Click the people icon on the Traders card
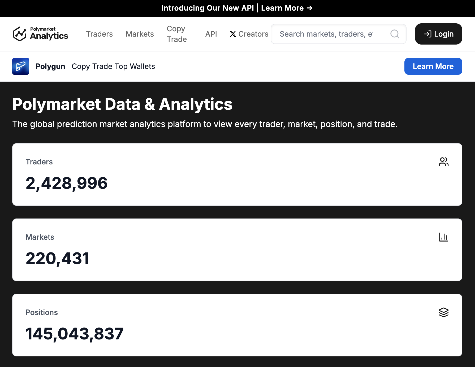The width and height of the screenshot is (475, 367). pos(443,162)
